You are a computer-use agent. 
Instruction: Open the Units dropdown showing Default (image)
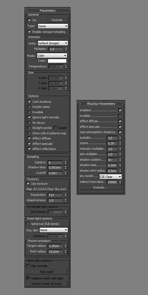53,43
